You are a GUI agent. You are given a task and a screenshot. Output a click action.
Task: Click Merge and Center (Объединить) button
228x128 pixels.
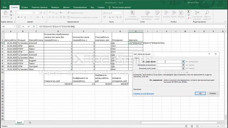pos(83,17)
